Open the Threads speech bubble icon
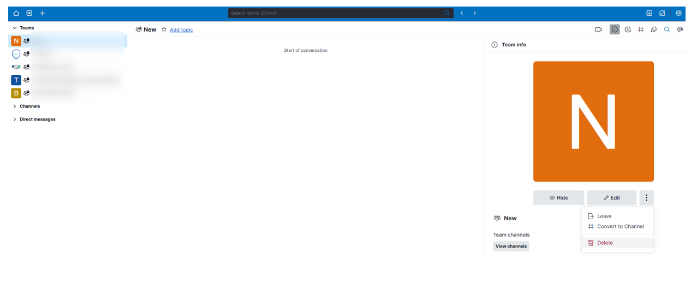The image size is (697, 283). click(628, 29)
